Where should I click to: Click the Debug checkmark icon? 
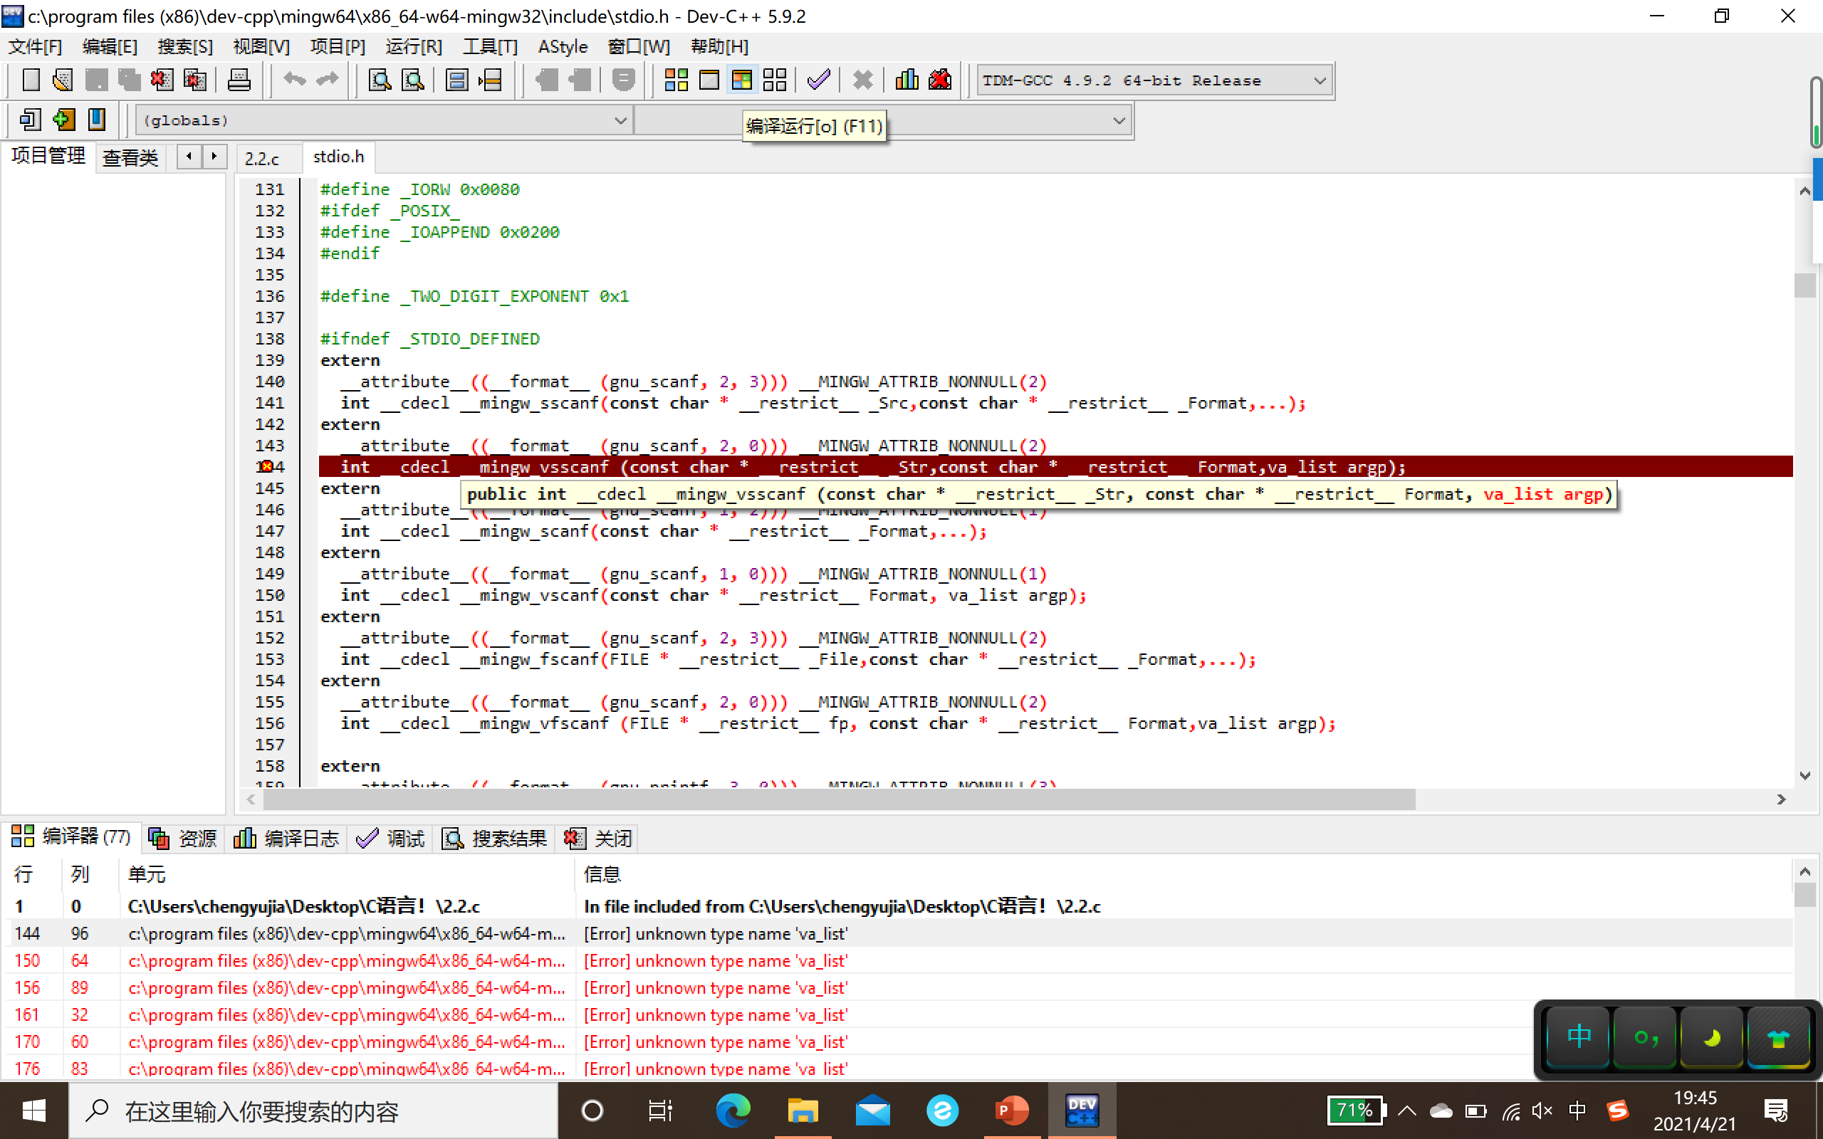point(818,80)
